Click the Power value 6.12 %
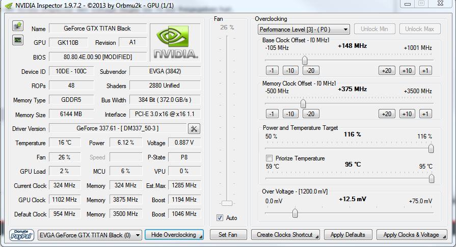 (126, 143)
